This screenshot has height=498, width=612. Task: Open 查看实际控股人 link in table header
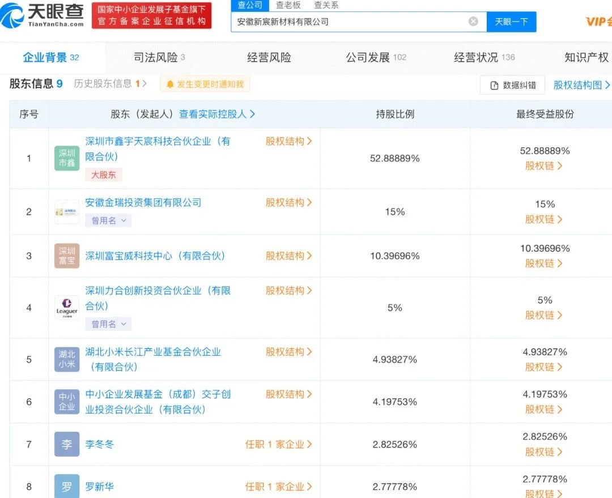pos(217,114)
